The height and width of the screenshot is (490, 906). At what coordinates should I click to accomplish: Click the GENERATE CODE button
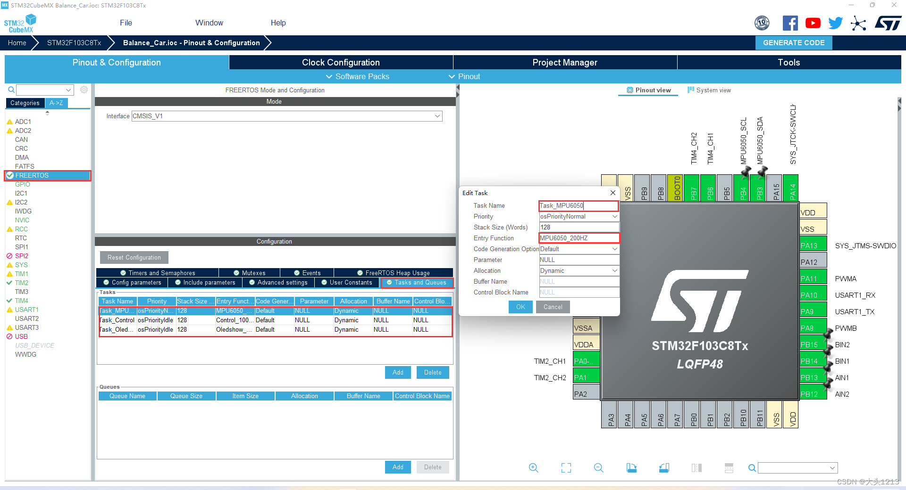[x=794, y=43]
